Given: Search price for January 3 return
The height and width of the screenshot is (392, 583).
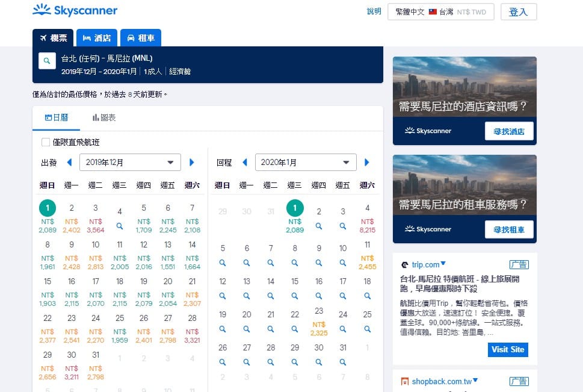Looking at the screenshot, I should coord(343,226).
